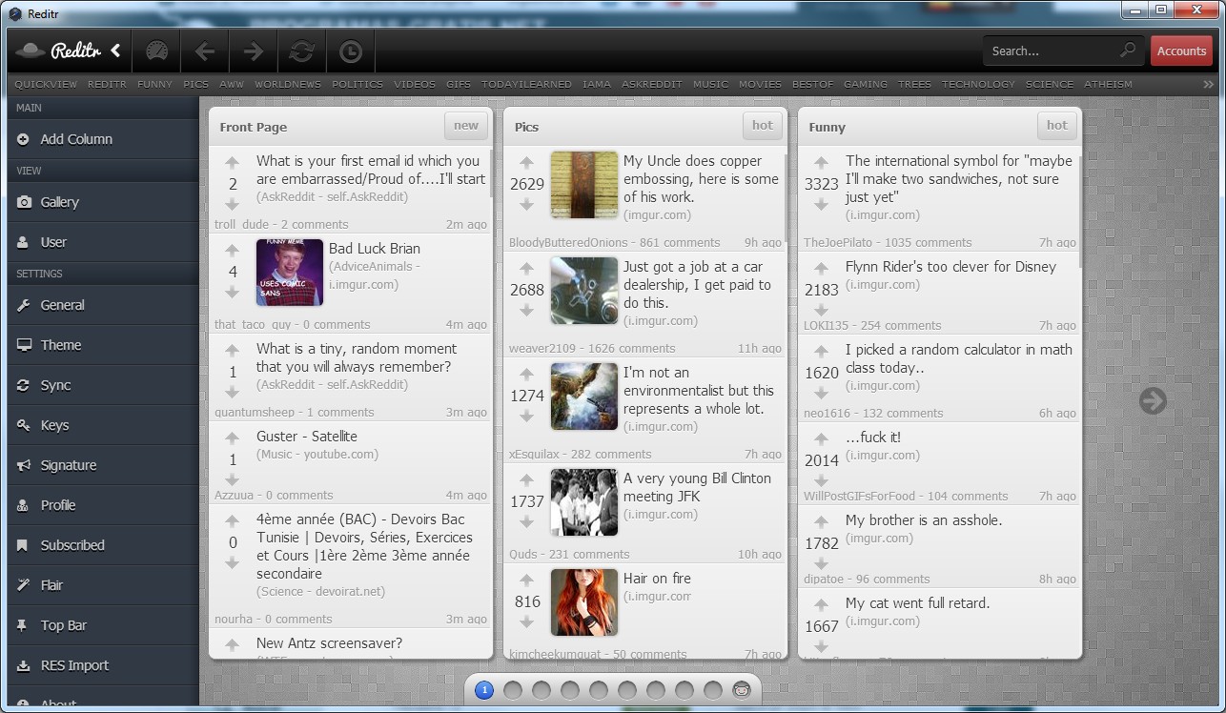
Task: Open '...fuck it!' post title
Action: [872, 437]
